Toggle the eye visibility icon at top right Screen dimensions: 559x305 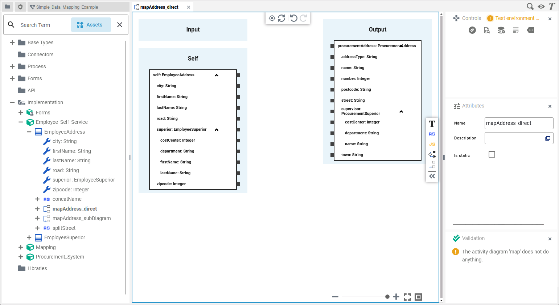point(541,7)
